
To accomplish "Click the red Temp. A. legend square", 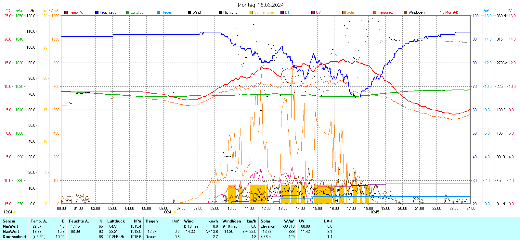I will (66, 12).
